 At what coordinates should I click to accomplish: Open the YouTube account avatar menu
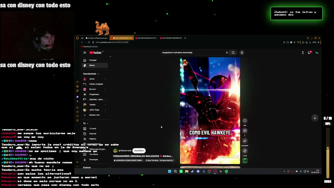(317, 52)
